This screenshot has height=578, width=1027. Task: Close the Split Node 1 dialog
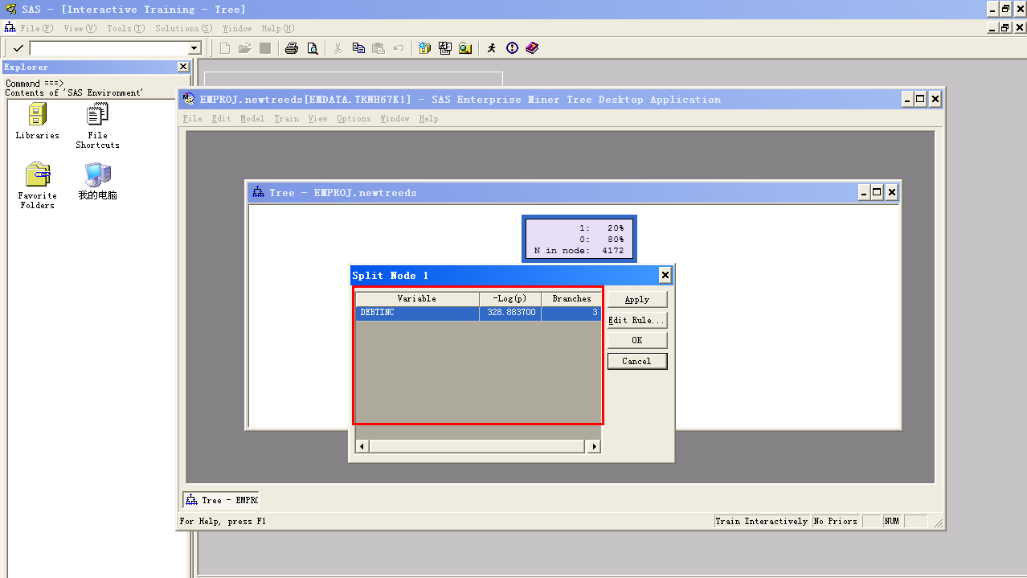point(665,275)
